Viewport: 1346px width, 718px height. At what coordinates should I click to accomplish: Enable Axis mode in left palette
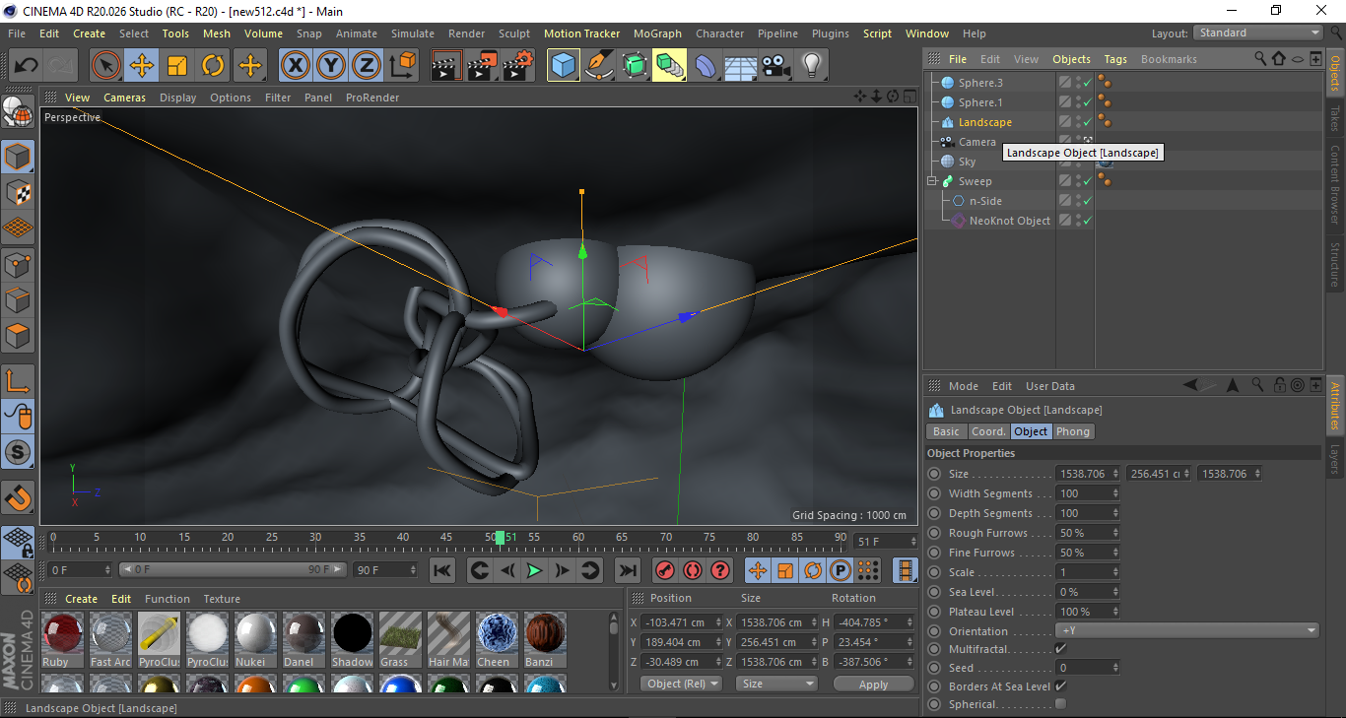(x=18, y=381)
